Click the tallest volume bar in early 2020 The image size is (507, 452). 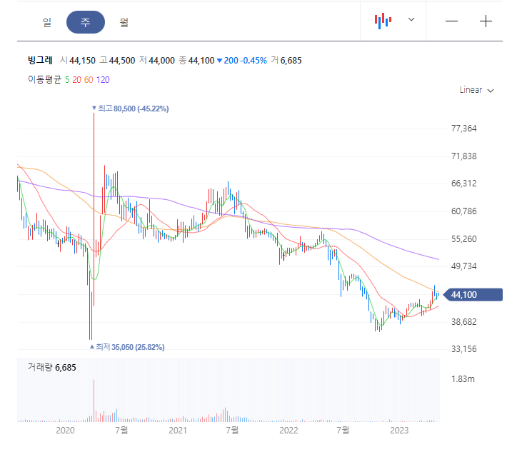click(94, 401)
